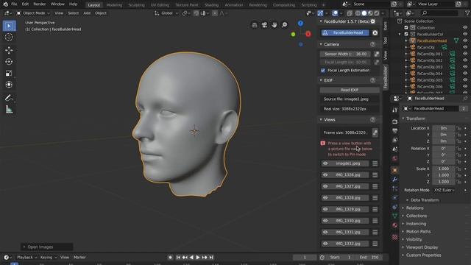Click the red X axis gizmo
The image size is (471, 265).
[308, 34]
